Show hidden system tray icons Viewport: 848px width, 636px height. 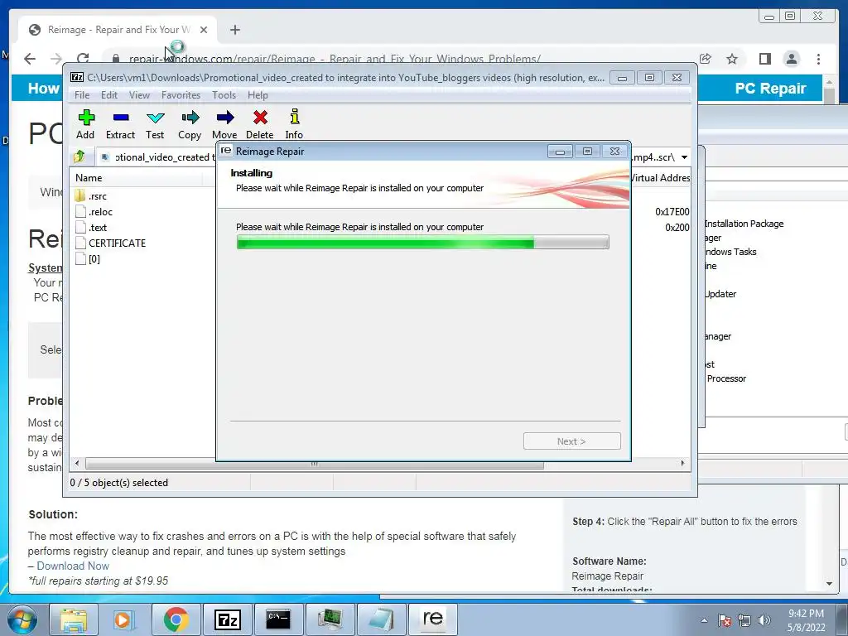[x=704, y=620]
